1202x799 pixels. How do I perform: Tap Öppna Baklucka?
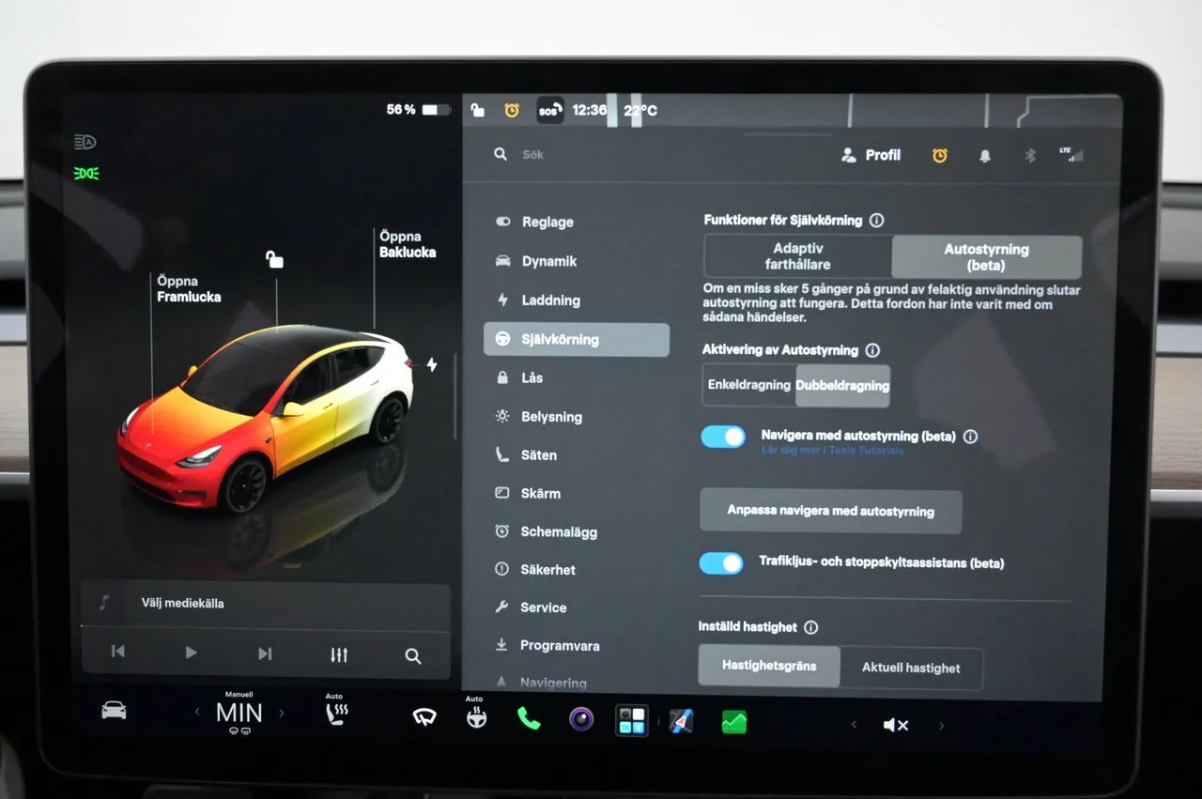pyautogui.click(x=408, y=244)
